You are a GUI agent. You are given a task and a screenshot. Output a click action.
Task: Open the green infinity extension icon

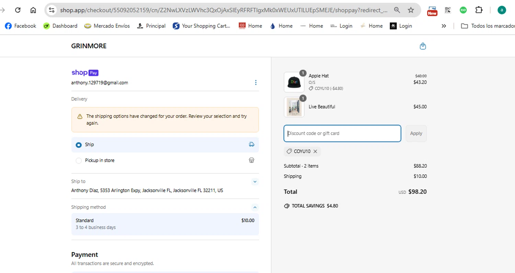pos(463,10)
